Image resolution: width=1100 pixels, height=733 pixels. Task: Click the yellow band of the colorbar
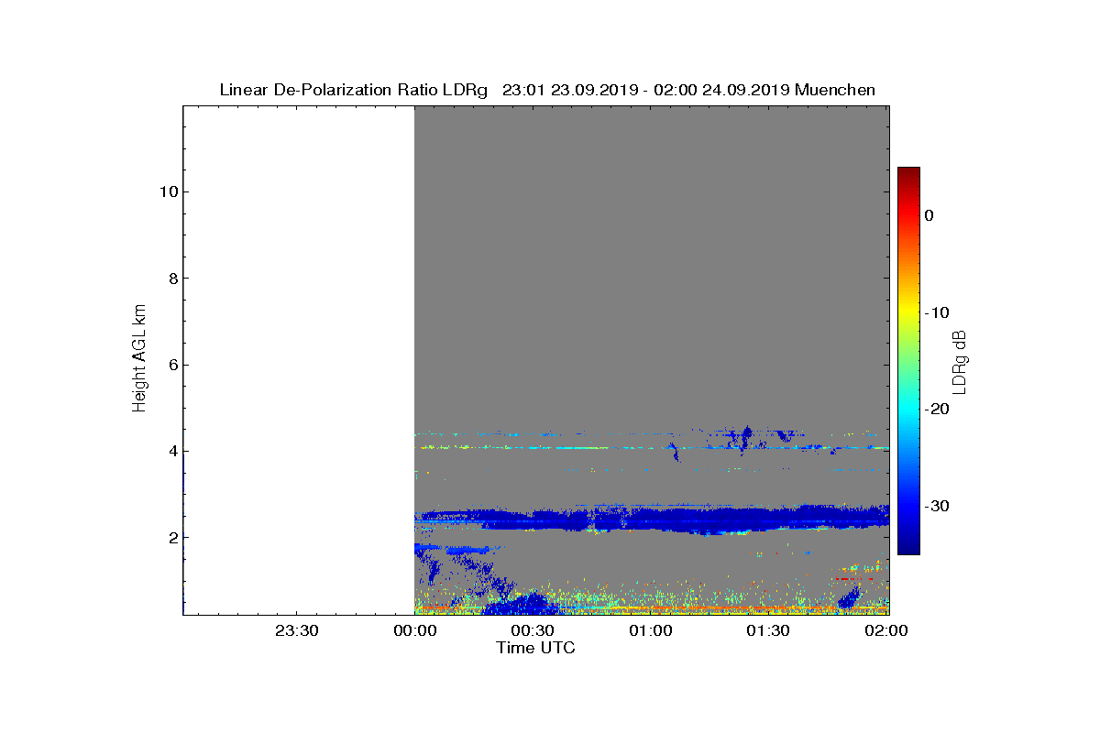click(908, 312)
